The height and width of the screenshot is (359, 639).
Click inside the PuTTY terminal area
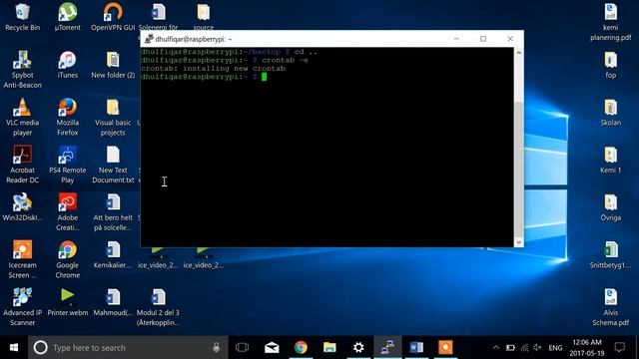click(x=326, y=147)
